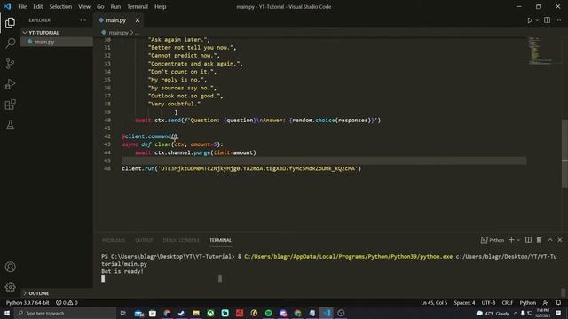Open launch profile dropdown beside new terminal
The height and width of the screenshot is (319, 568).
pos(518,240)
